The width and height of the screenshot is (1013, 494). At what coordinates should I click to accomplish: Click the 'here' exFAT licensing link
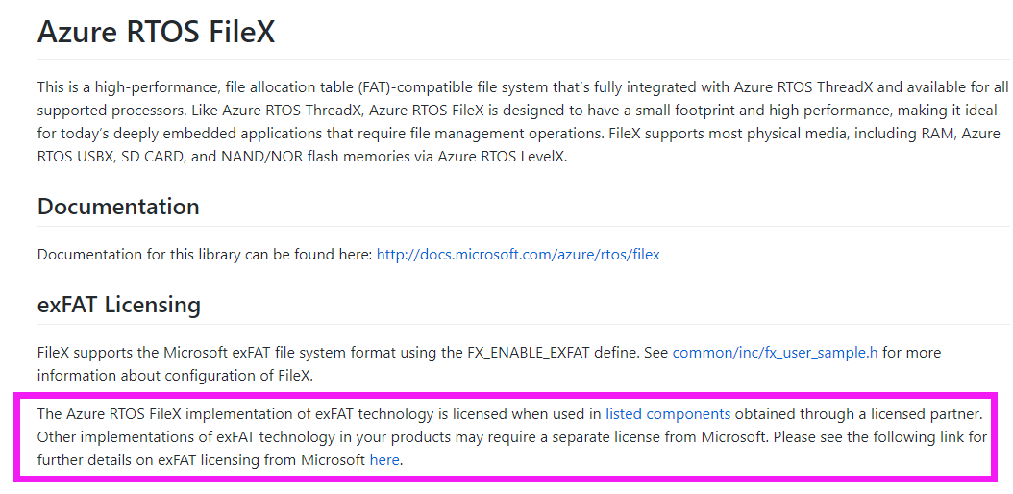pyautogui.click(x=384, y=460)
